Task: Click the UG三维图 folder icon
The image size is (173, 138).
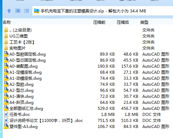Action: coord(6,36)
